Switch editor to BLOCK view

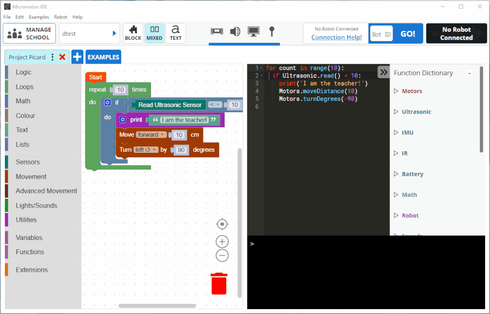click(133, 33)
